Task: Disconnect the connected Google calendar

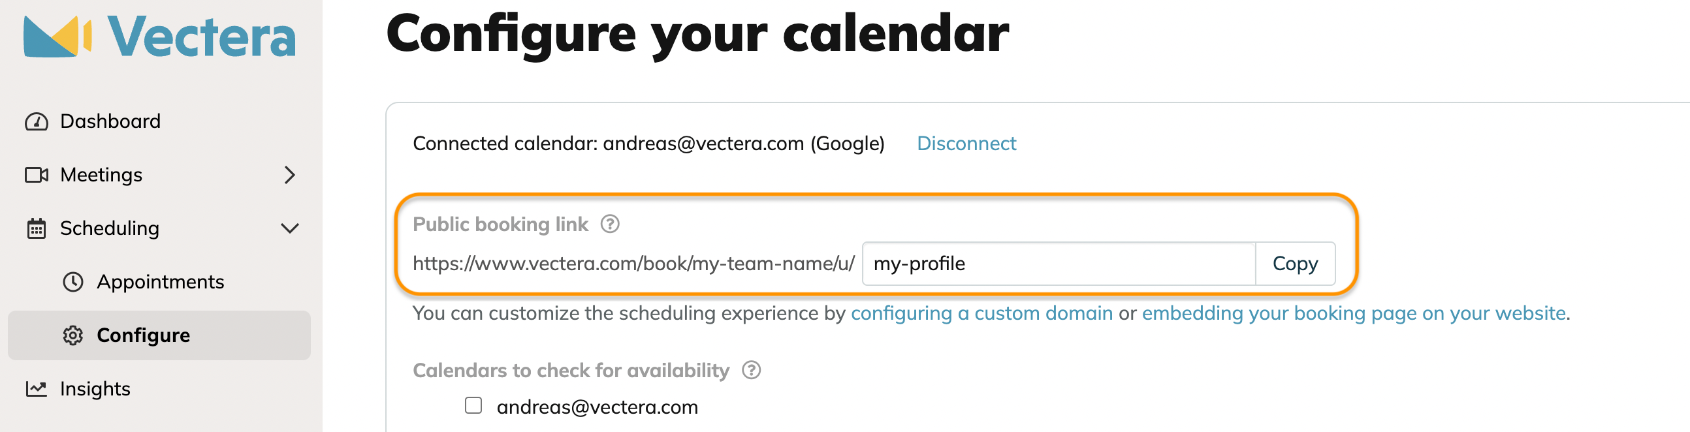Action: point(966,144)
